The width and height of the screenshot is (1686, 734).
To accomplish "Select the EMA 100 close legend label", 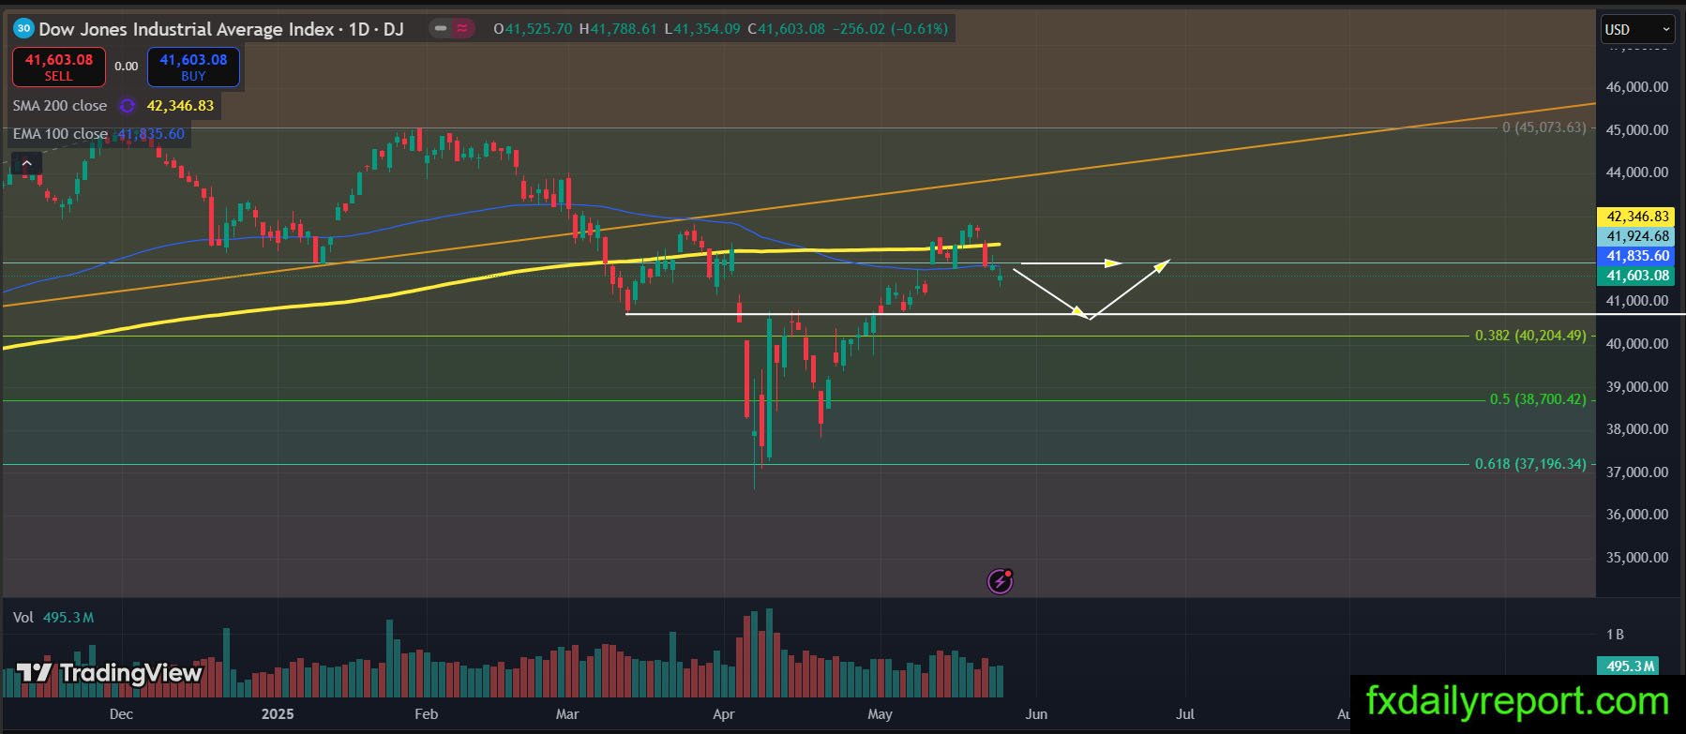I will click(x=60, y=134).
